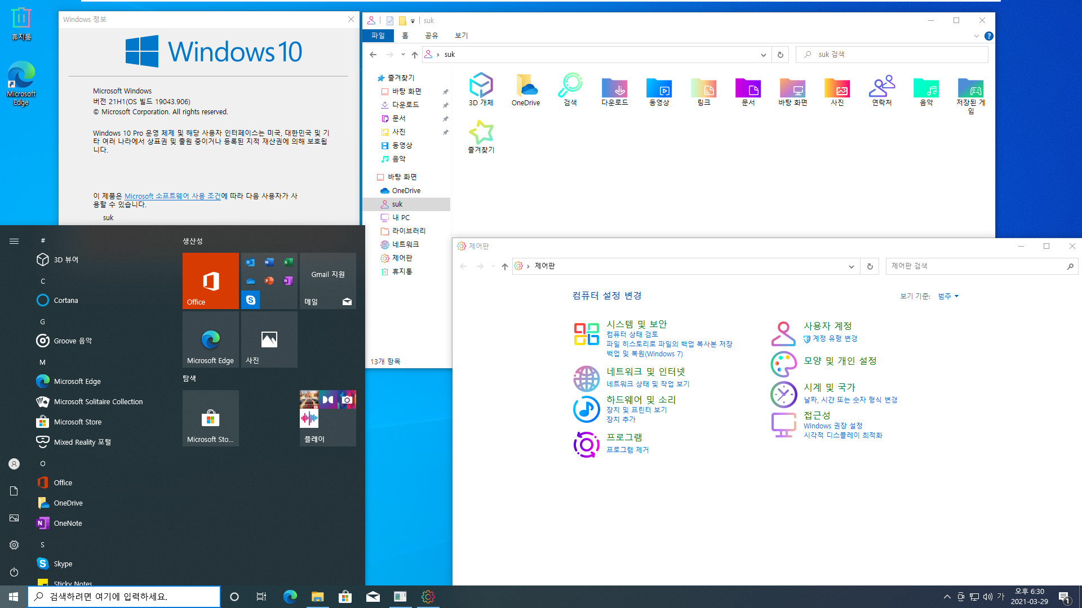1082x608 pixels.
Task: Click the power icon in Start menu
Action: (x=14, y=572)
